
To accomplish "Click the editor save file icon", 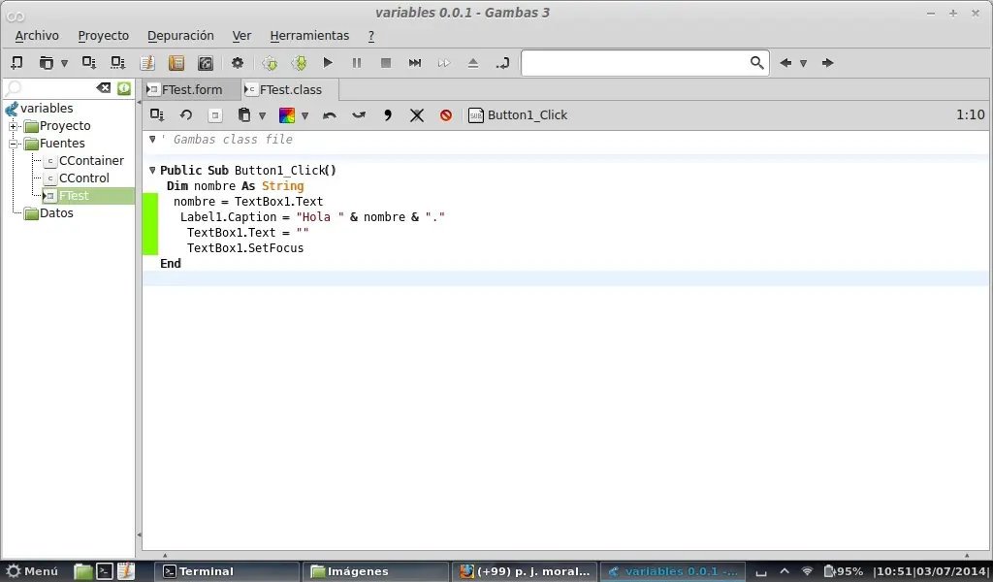I will (x=157, y=115).
